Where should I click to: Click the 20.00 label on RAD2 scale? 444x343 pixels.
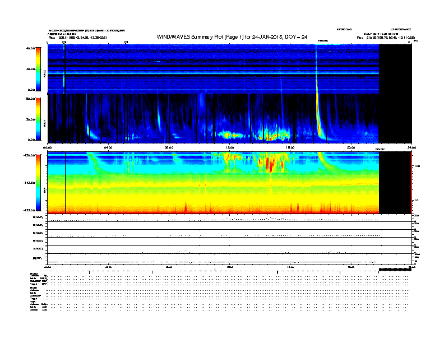31,69
